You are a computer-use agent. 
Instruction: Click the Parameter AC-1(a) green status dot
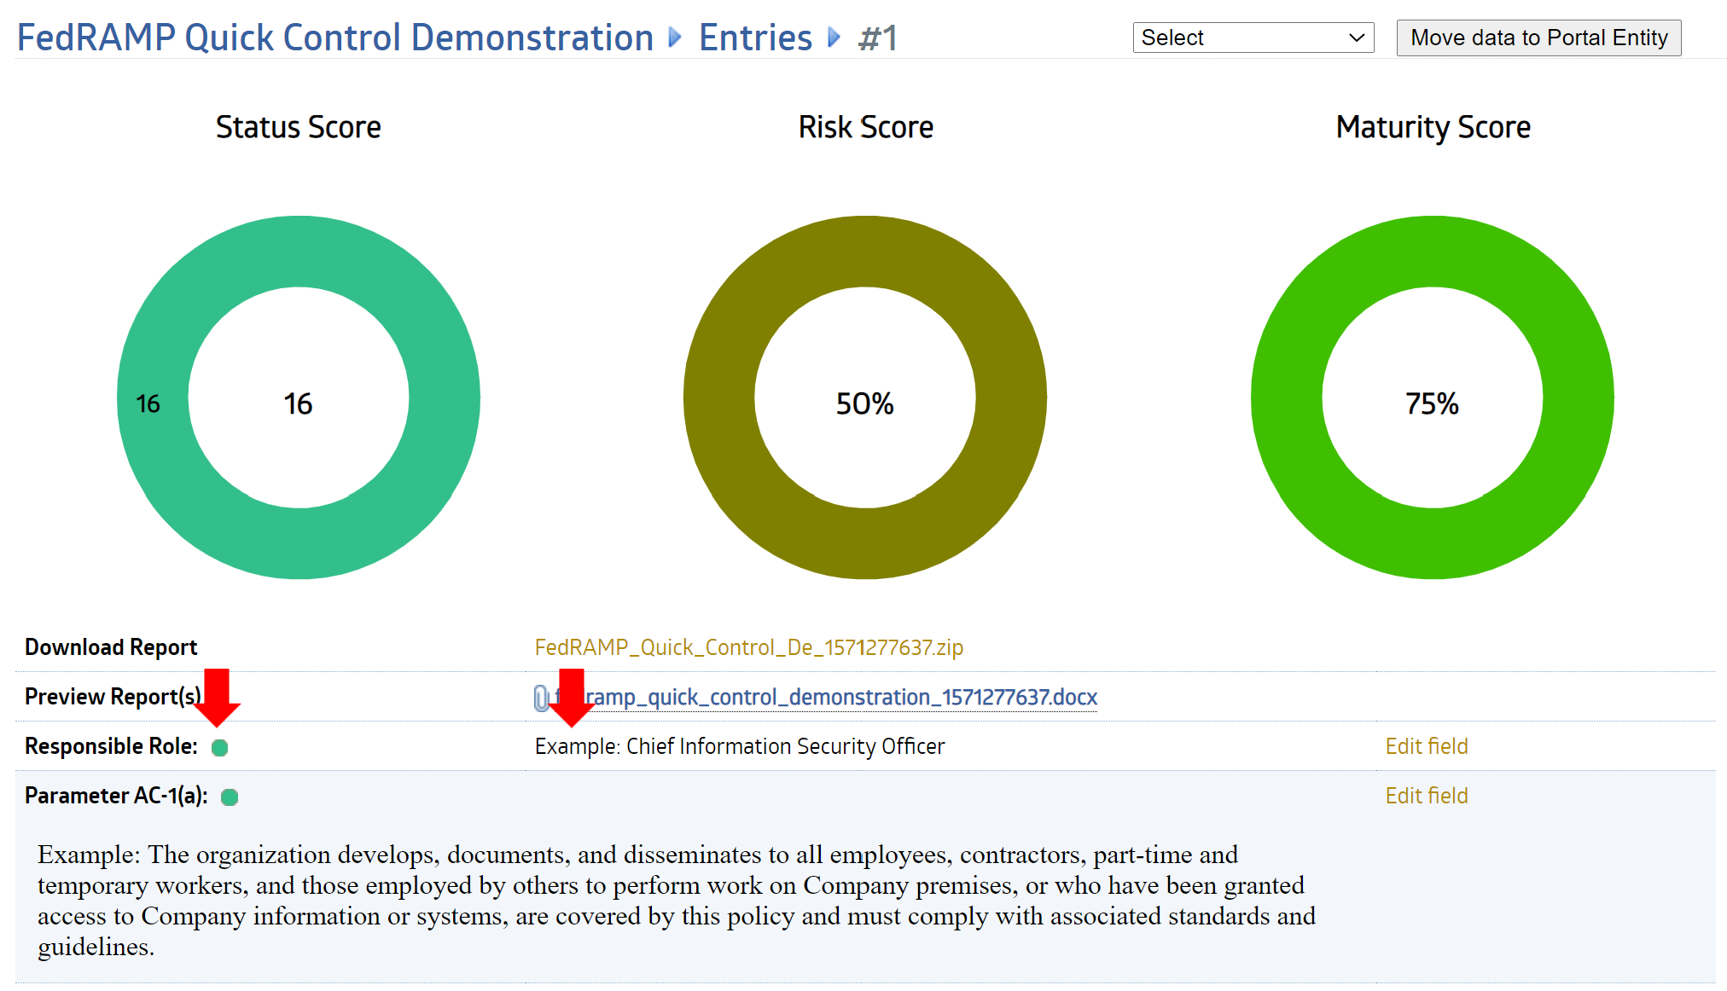pyautogui.click(x=229, y=797)
